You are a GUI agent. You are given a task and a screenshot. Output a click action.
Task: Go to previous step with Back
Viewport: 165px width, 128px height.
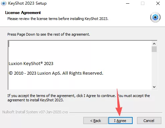tap(95, 120)
